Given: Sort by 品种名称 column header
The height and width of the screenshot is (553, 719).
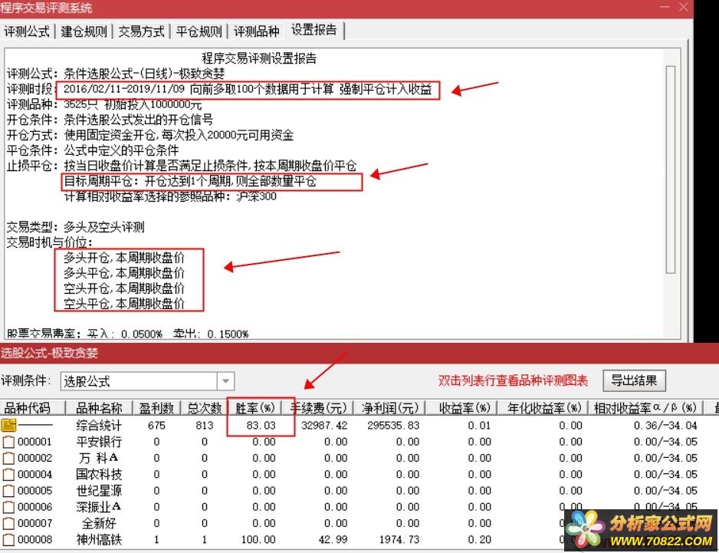Looking at the screenshot, I should (99, 407).
